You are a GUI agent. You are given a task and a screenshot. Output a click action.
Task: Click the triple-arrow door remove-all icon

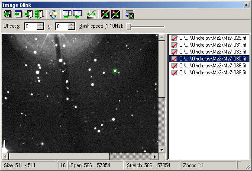[39, 14]
